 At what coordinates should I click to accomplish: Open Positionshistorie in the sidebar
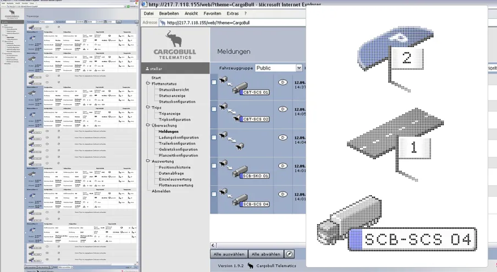175,167
